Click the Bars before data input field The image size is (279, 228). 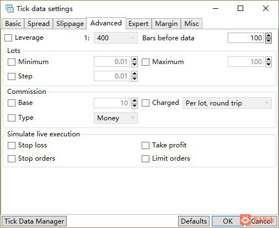point(246,38)
